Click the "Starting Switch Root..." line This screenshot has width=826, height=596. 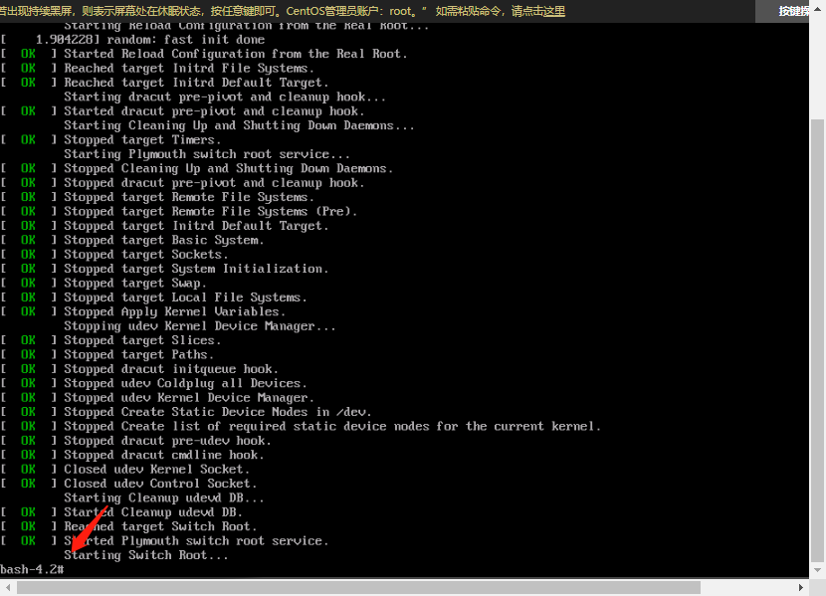[146, 555]
